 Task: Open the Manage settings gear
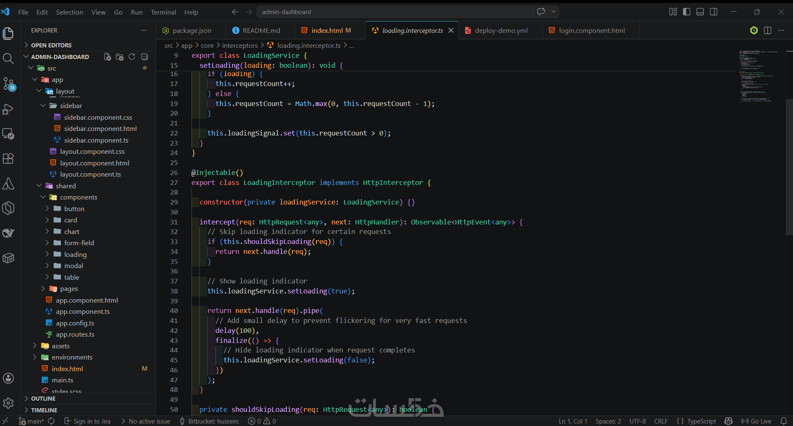[x=8, y=403]
